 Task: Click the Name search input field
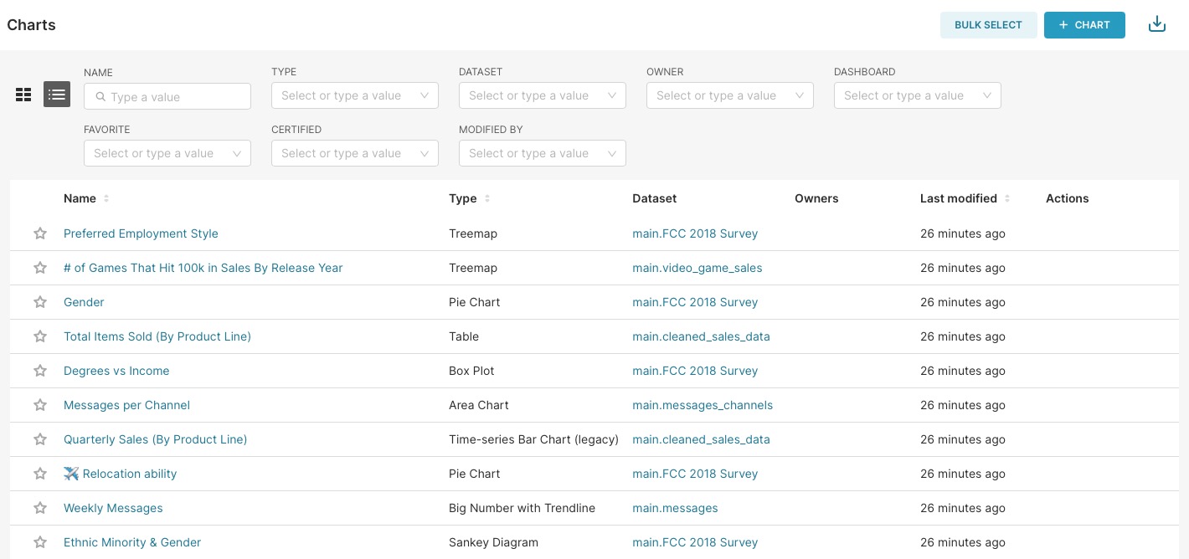(175, 97)
